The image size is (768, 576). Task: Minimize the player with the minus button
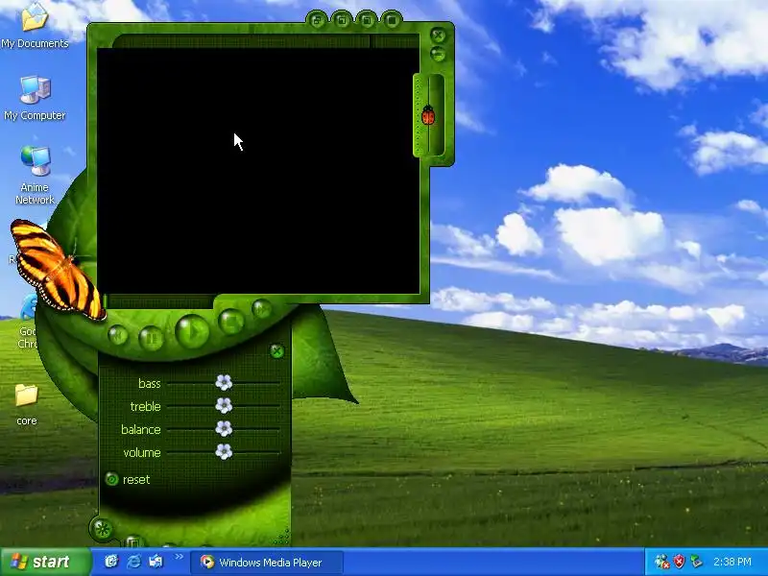tap(438, 54)
